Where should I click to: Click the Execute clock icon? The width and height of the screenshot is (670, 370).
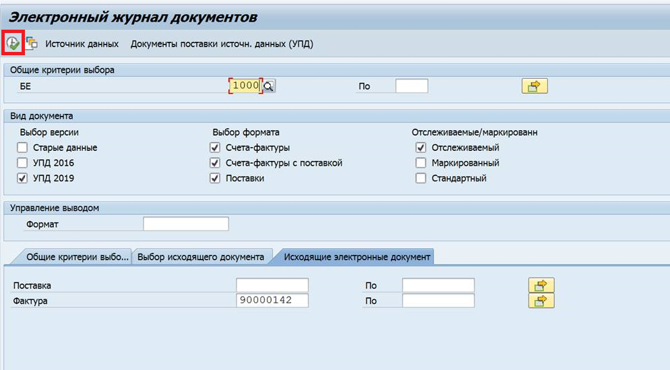pyautogui.click(x=13, y=44)
